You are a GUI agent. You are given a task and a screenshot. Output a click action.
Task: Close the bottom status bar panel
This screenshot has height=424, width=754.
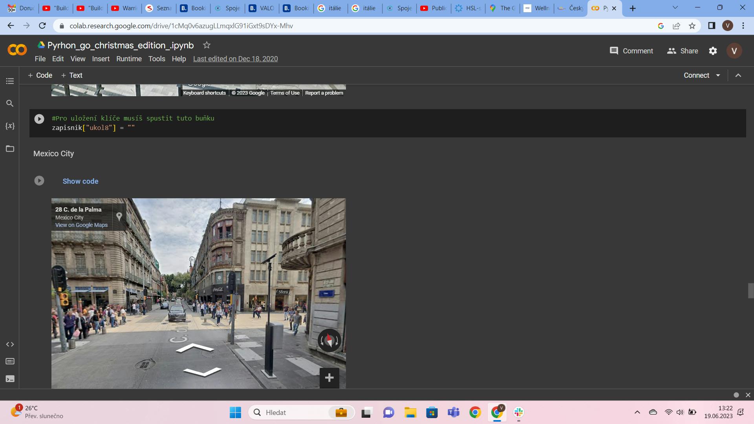[748, 395]
